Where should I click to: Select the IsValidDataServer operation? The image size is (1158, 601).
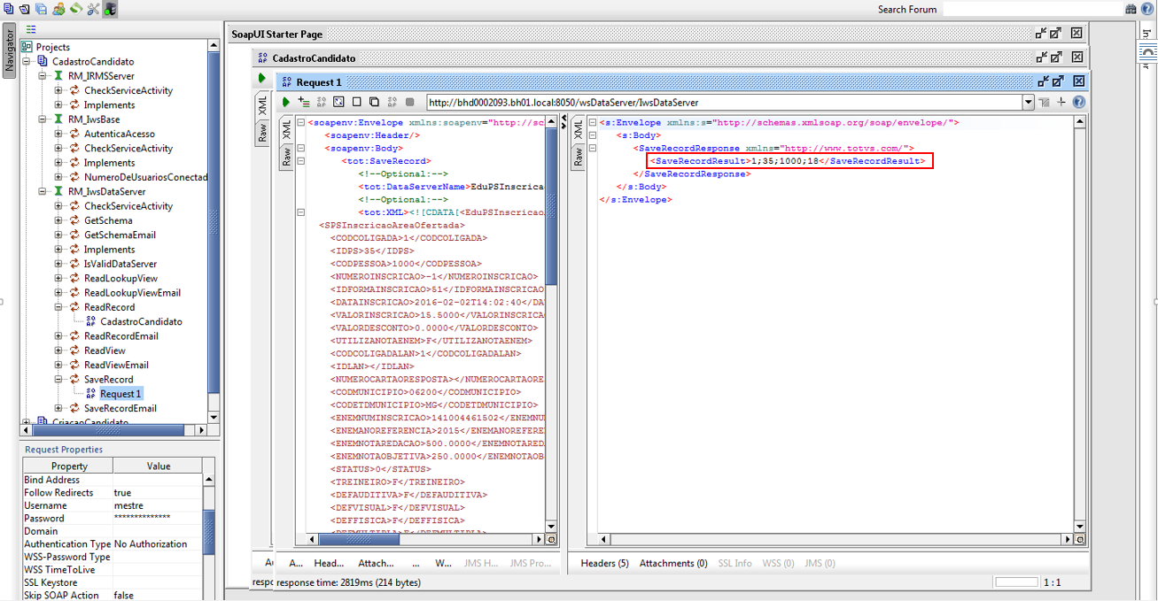tap(120, 264)
